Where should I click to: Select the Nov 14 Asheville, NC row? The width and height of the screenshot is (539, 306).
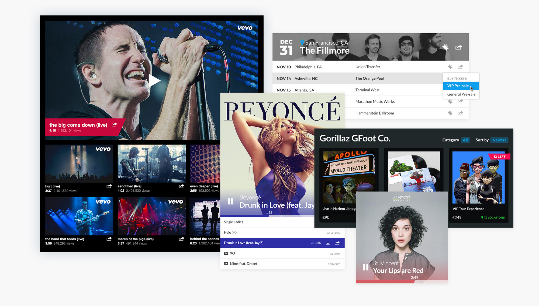click(x=358, y=78)
